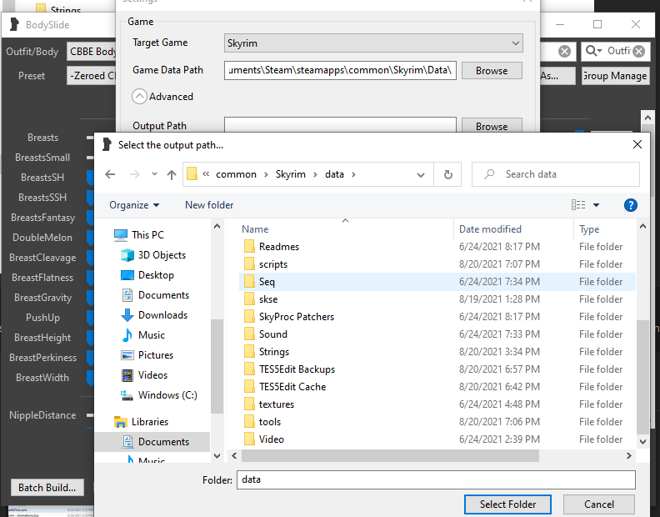Select the scripts folder
The height and width of the screenshot is (517, 660).
pyautogui.click(x=272, y=264)
